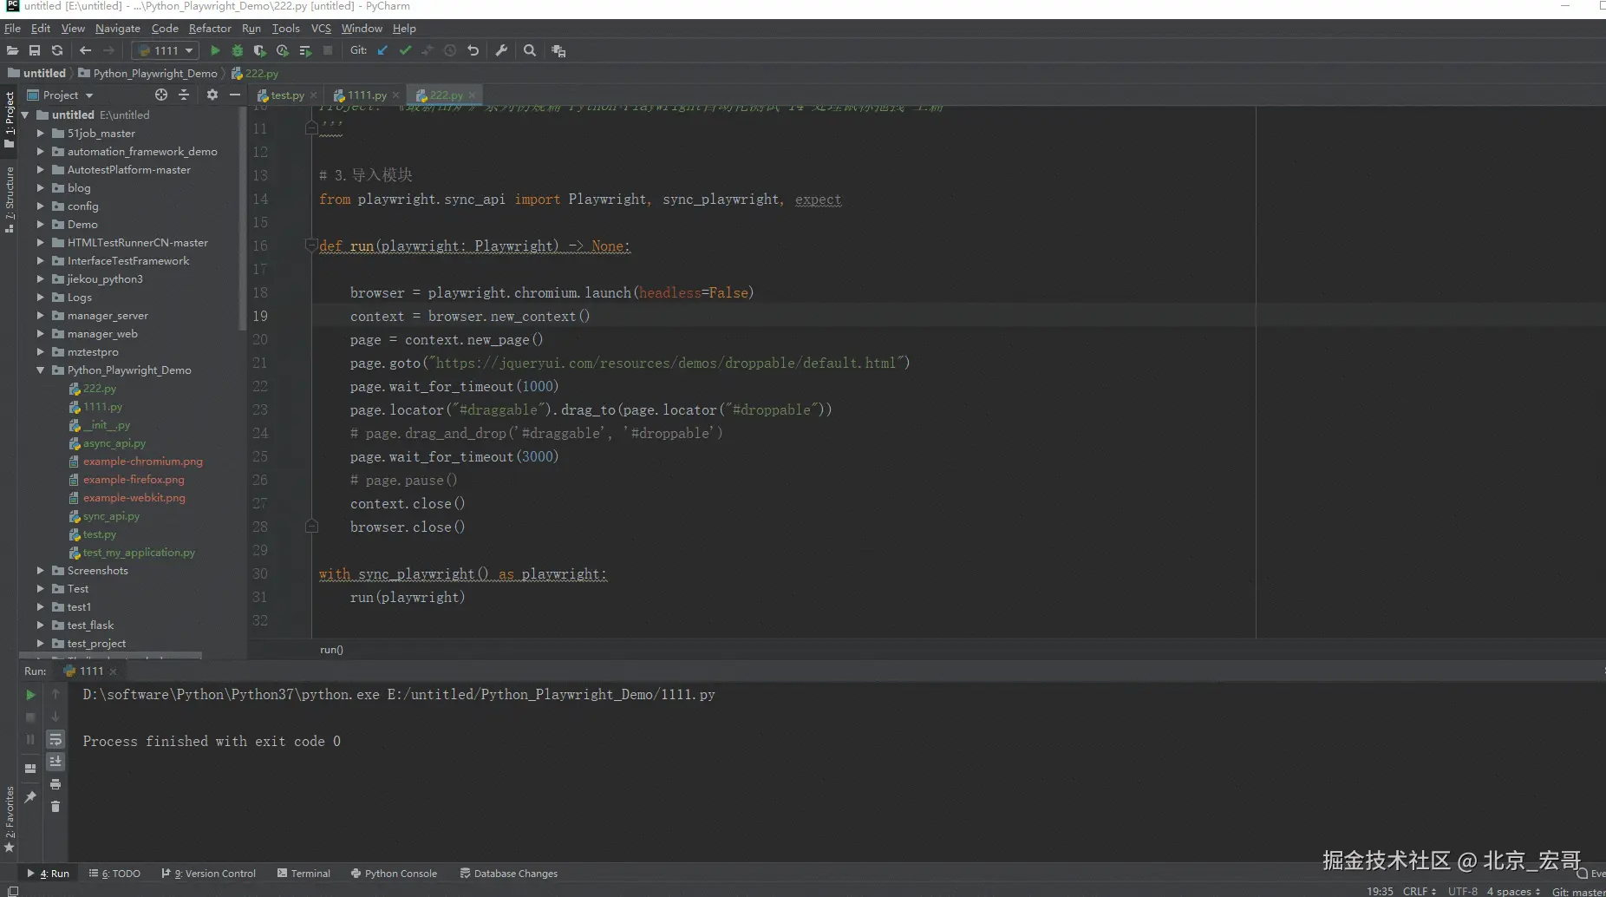Open the search everywhere magnifier icon
Image resolution: width=1606 pixels, height=897 pixels.
click(530, 50)
